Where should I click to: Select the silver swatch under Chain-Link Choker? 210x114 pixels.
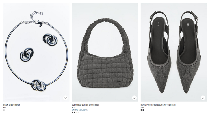click(x=4, y=110)
